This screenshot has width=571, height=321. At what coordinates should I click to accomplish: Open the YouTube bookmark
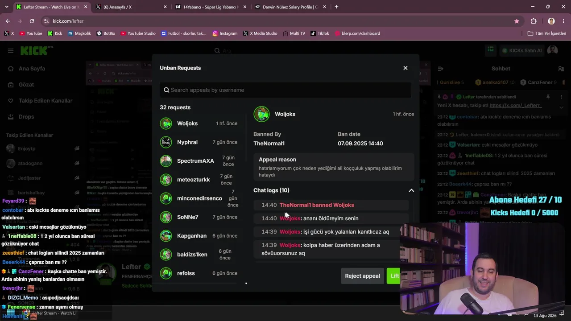[31, 33]
